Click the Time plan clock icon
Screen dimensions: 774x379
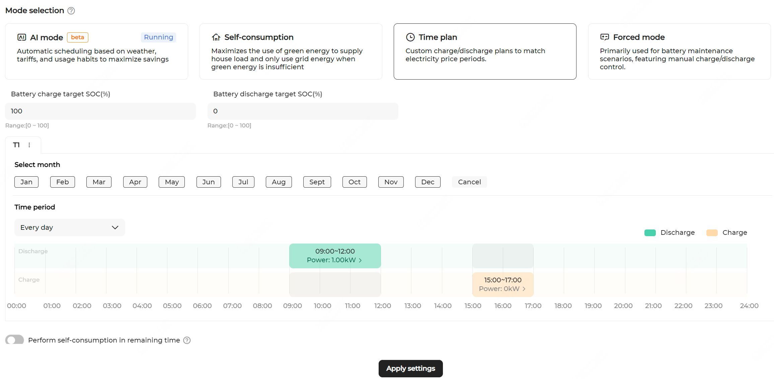[x=410, y=37]
